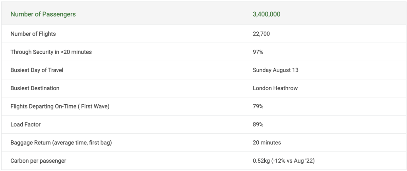Click the London Heathrow value
This screenshot has width=407, height=171.
point(275,88)
